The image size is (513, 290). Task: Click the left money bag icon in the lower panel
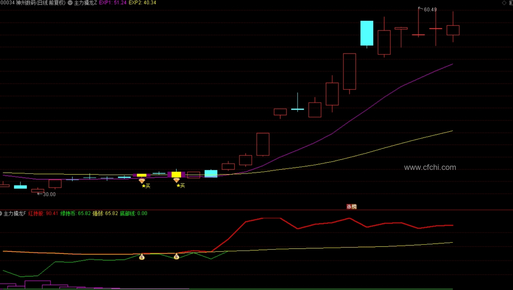142,257
